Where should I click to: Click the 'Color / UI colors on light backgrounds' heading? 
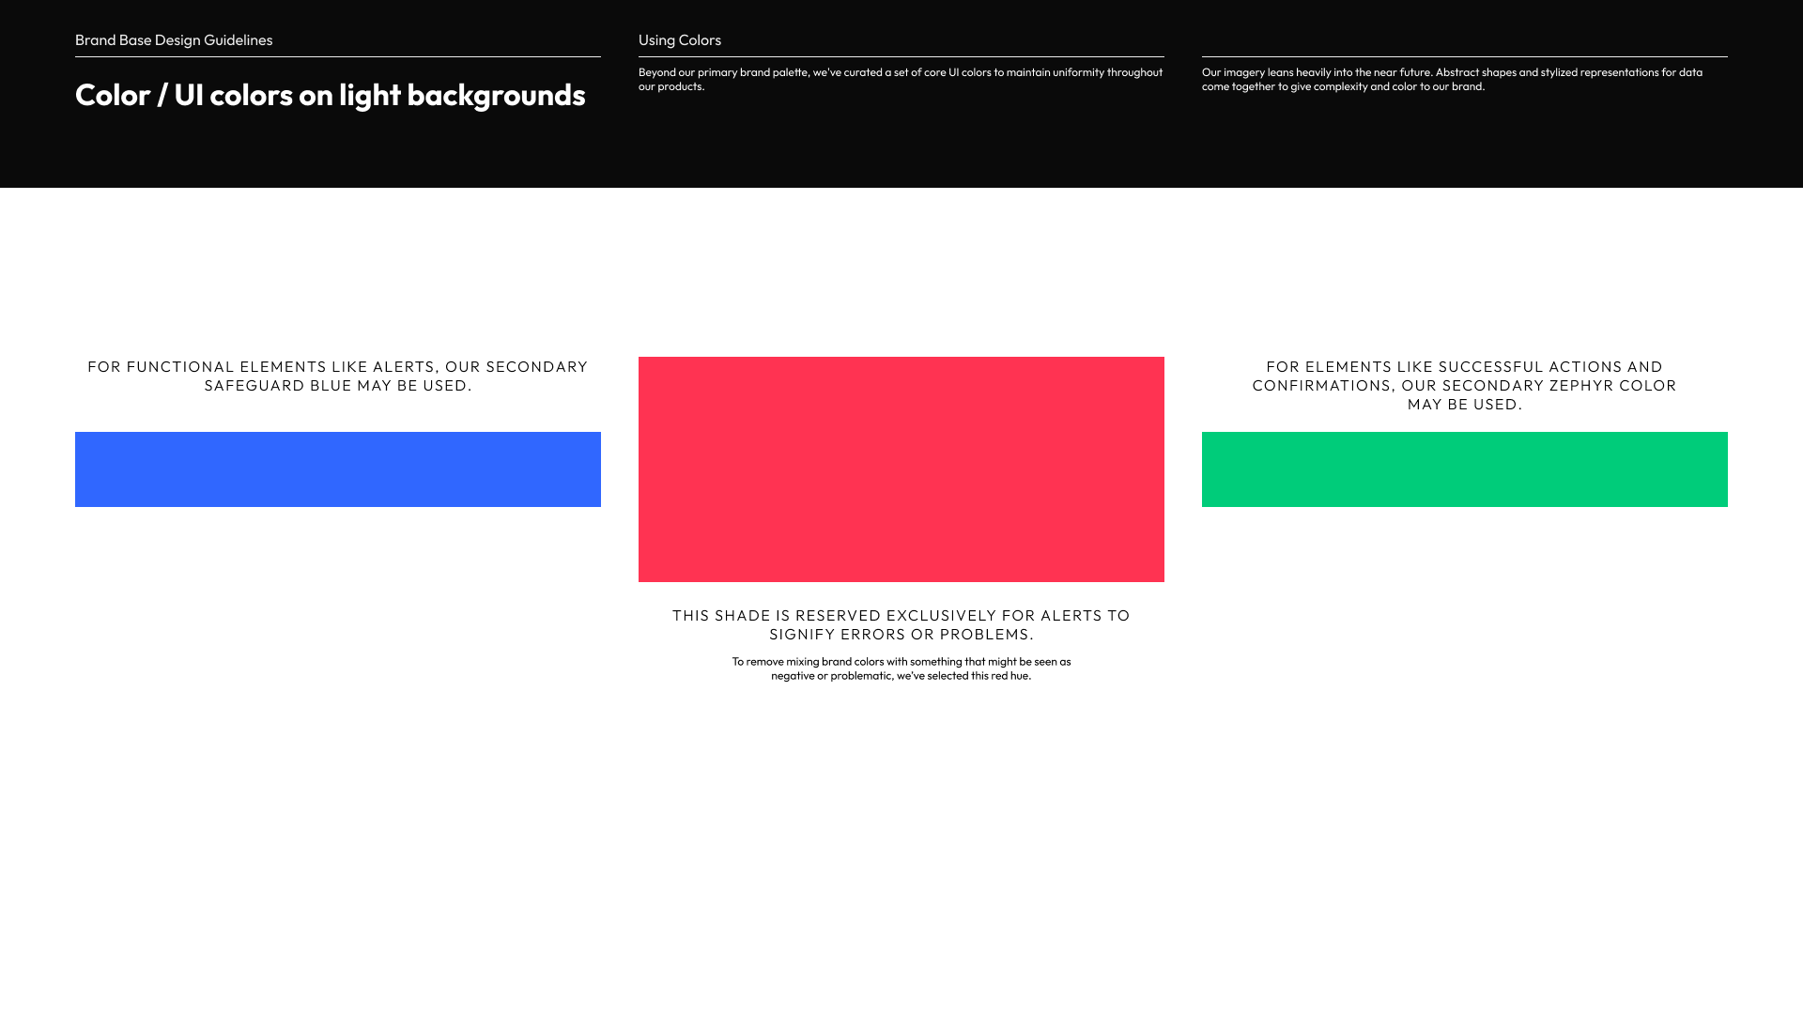pyautogui.click(x=330, y=95)
